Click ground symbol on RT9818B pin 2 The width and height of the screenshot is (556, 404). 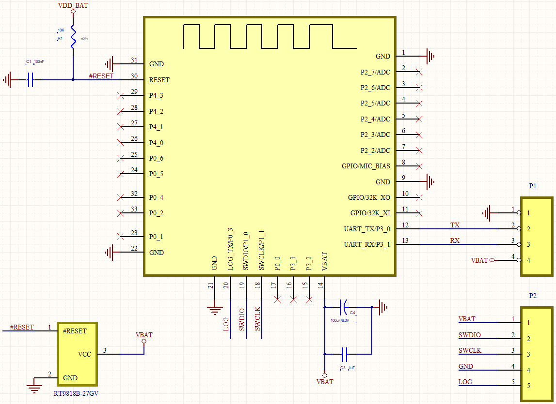point(33,385)
